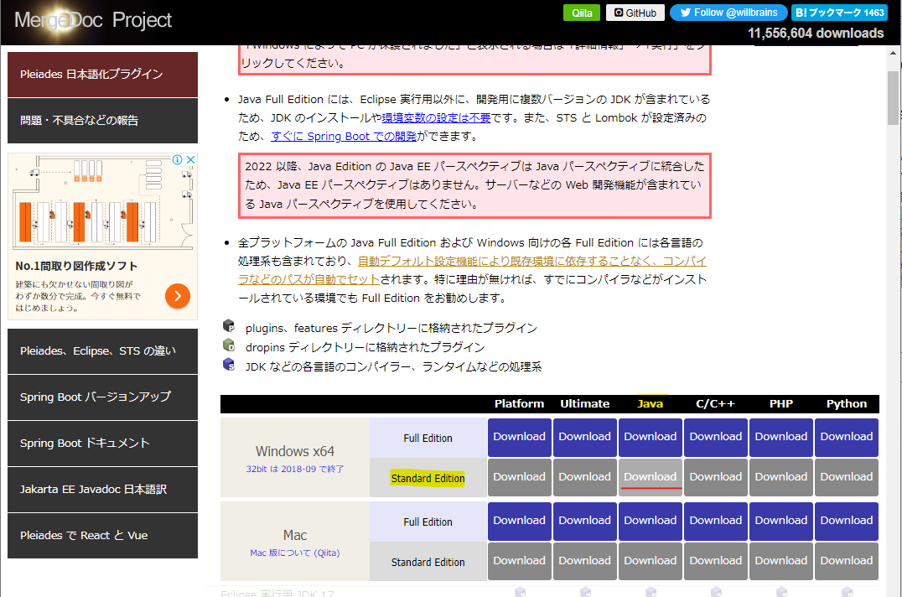Open 32bit は 2018-09 で終了 link
The height and width of the screenshot is (597, 902).
[x=295, y=469]
